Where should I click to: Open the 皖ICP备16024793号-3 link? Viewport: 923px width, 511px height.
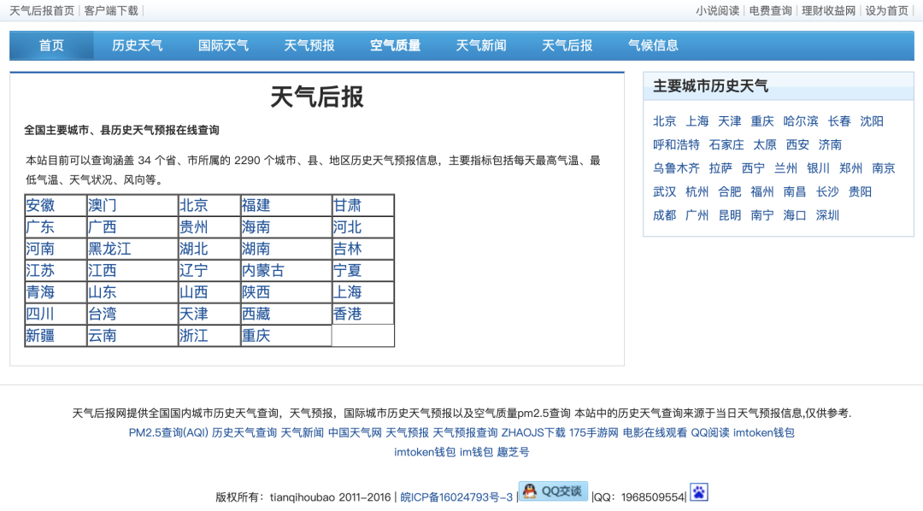click(456, 497)
